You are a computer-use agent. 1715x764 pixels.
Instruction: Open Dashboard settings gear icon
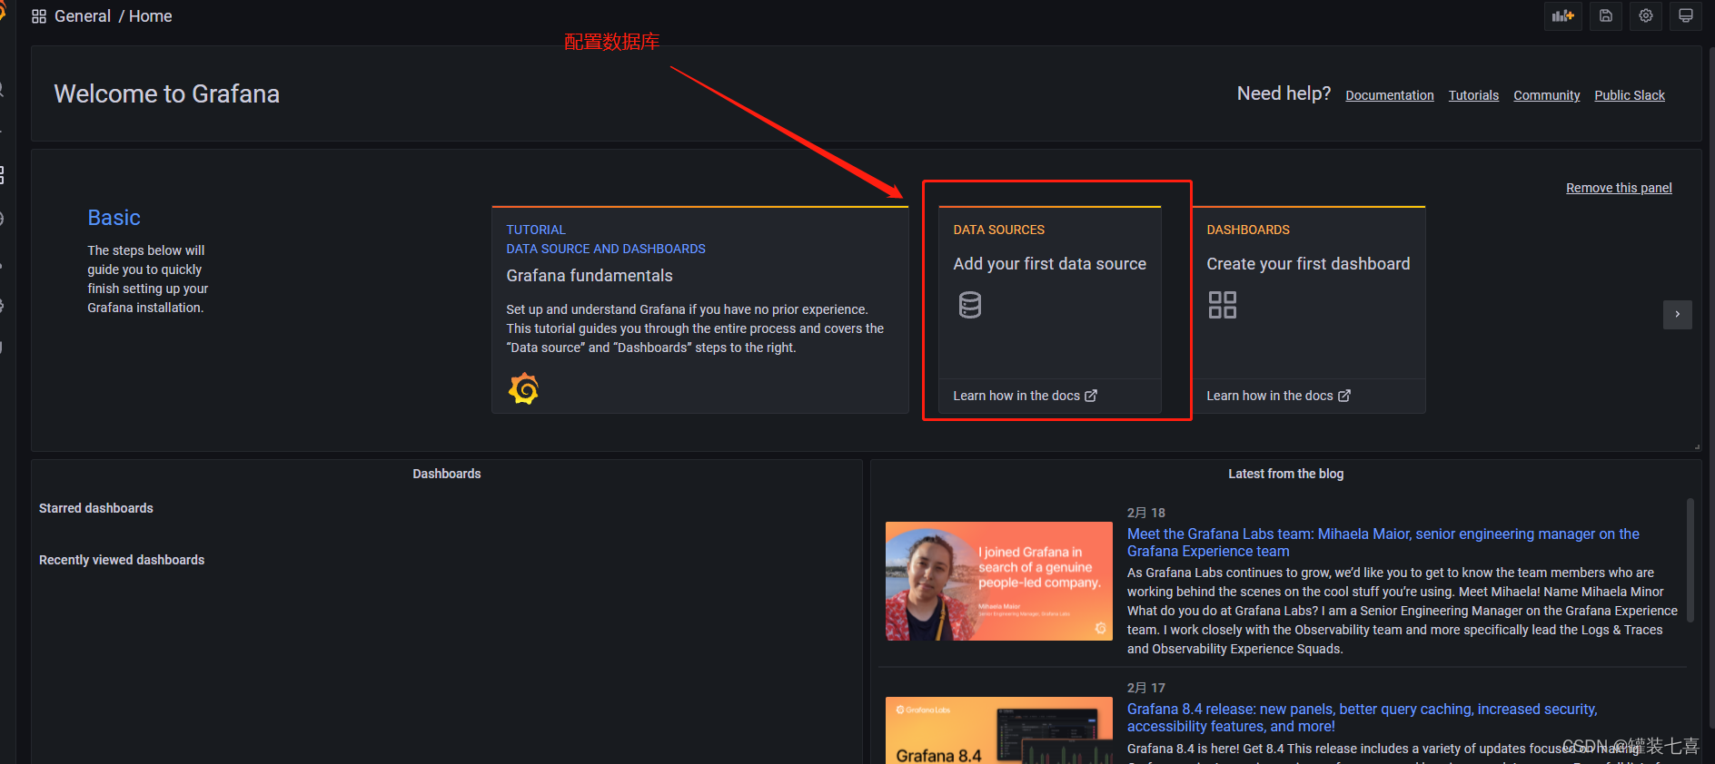tap(1646, 16)
